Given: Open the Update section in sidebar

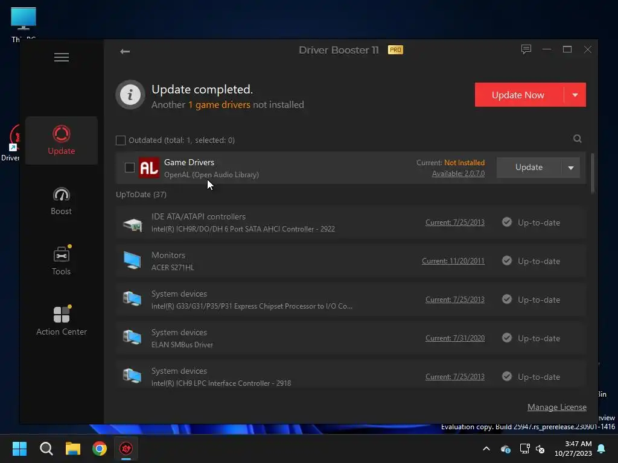Looking at the screenshot, I should click(62, 140).
